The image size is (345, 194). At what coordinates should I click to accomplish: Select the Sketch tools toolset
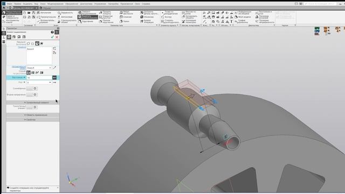12,22
